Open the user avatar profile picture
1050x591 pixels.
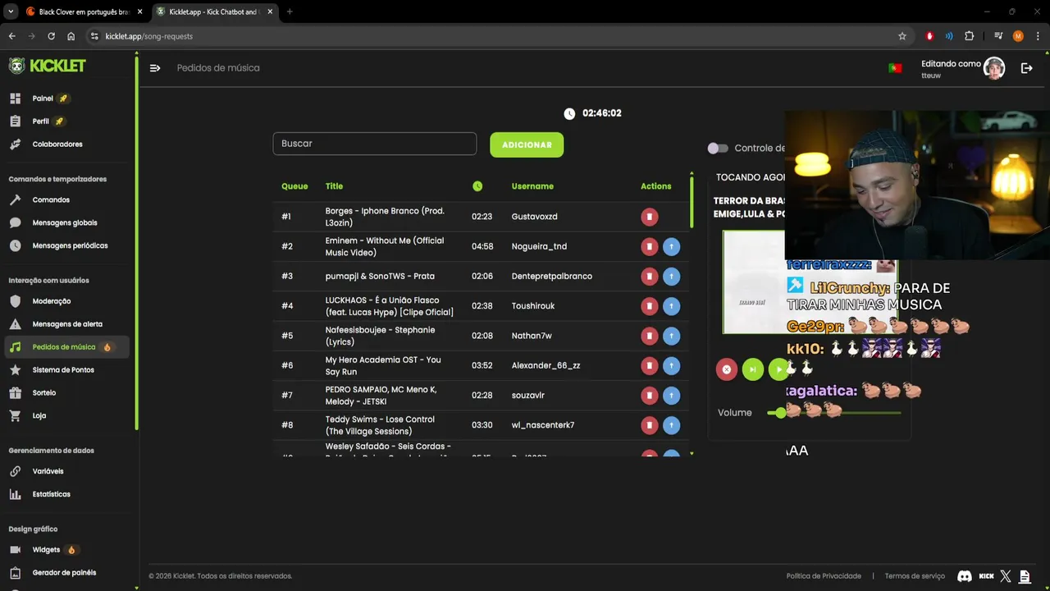pos(994,68)
